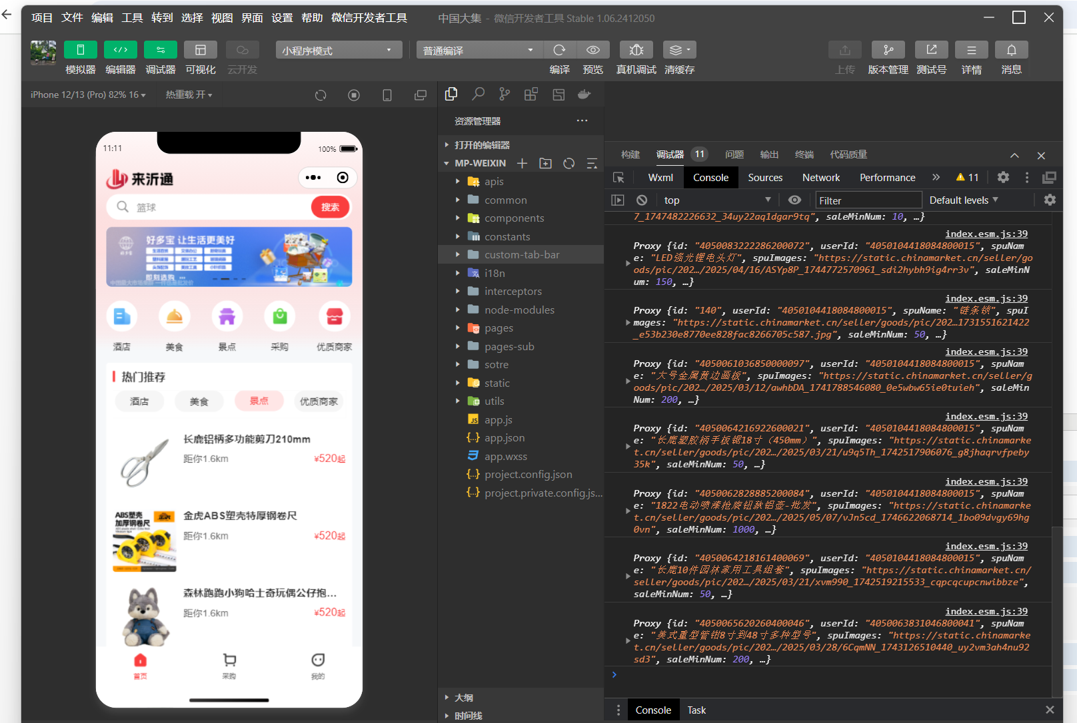Open the extensions blocks panel icon
Screen dimensions: 1077x723
pos(531,95)
